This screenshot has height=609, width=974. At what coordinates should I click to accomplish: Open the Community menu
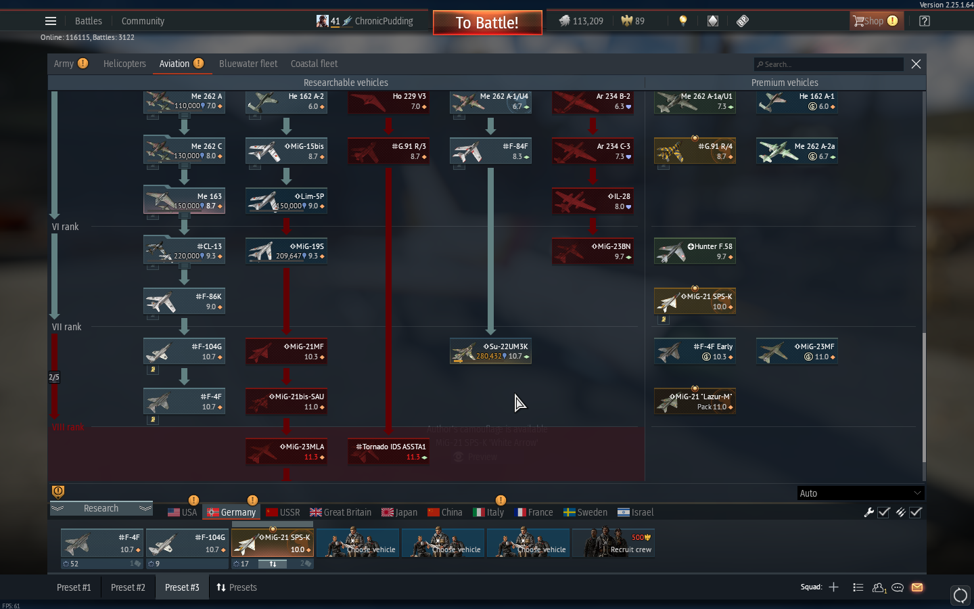[143, 21]
